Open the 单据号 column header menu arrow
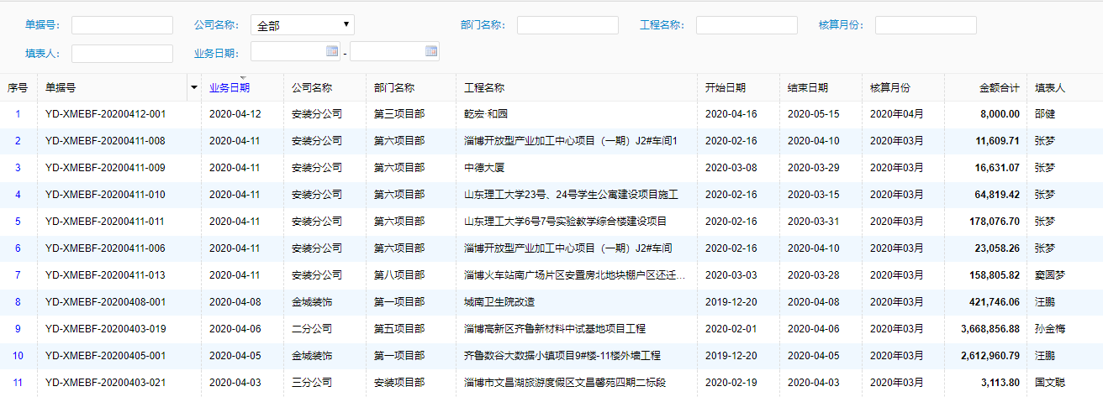This screenshot has height=397, width=1103. [x=194, y=87]
